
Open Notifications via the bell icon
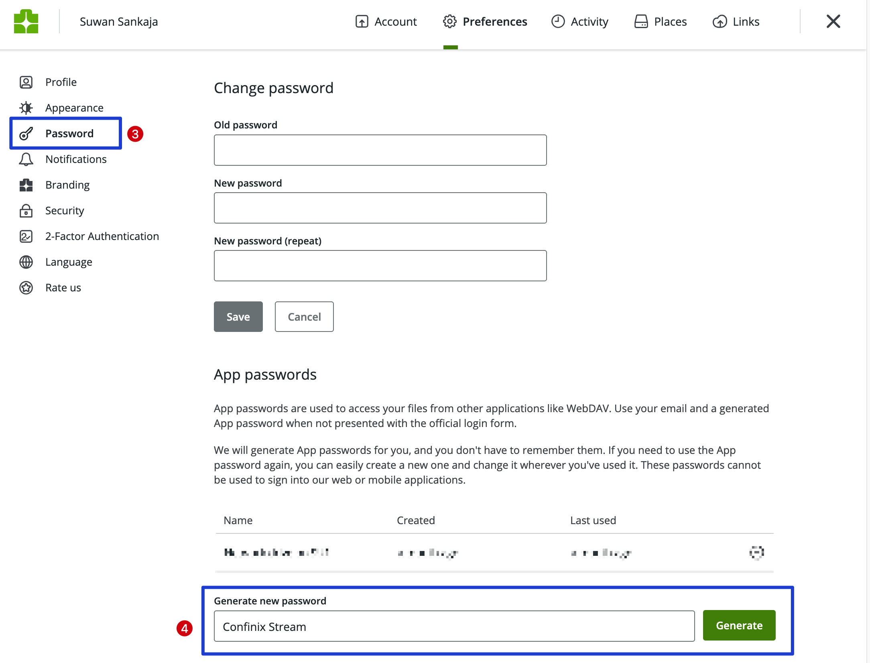pos(26,159)
